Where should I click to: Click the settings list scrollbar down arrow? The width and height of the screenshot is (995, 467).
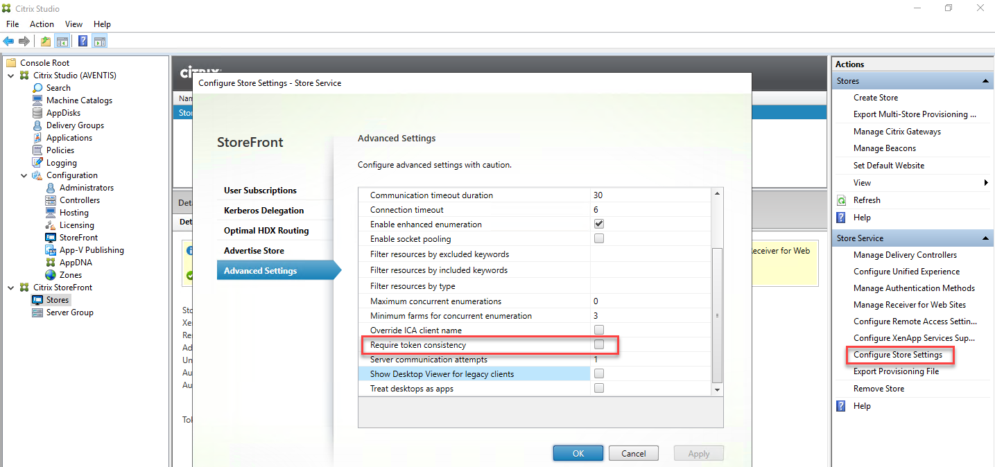[717, 389]
